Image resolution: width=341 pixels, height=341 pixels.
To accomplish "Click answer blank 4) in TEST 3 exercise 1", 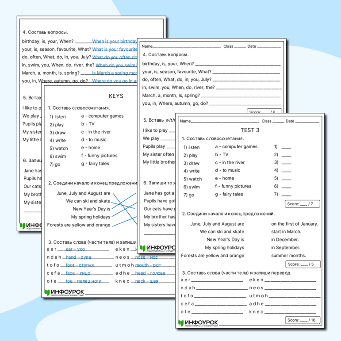I will click(286, 171).
